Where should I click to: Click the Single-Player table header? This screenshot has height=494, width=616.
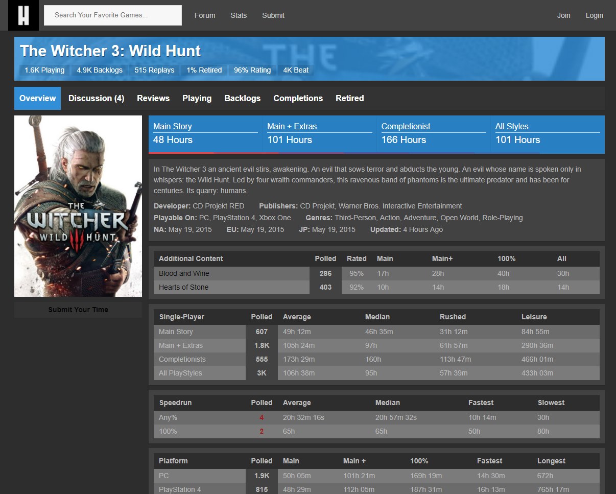coord(182,317)
